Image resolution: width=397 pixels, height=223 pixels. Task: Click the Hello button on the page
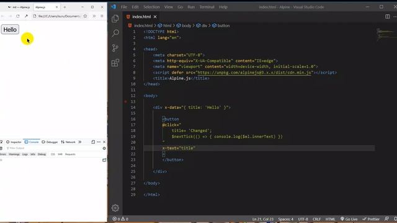pyautogui.click(x=10, y=30)
